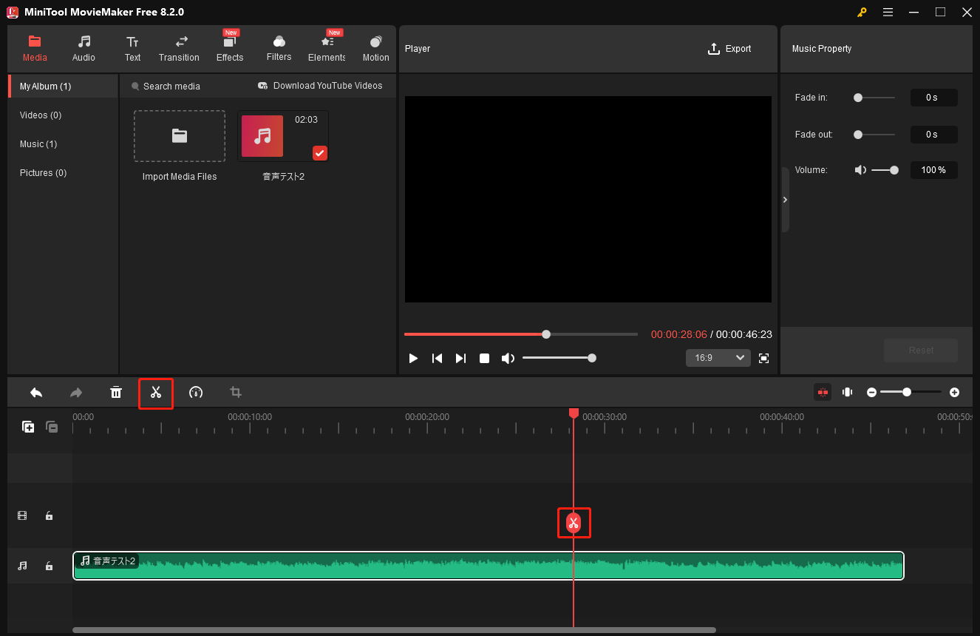Image resolution: width=980 pixels, height=636 pixels.
Task: Open the Audio tab
Action: pyautogui.click(x=84, y=48)
